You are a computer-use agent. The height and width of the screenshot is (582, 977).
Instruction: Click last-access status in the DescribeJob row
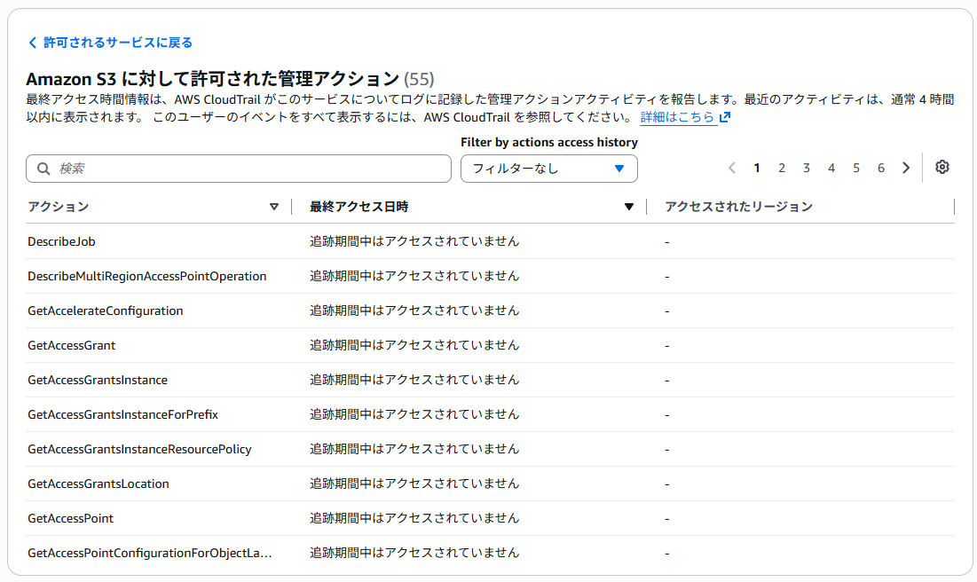[x=414, y=241]
